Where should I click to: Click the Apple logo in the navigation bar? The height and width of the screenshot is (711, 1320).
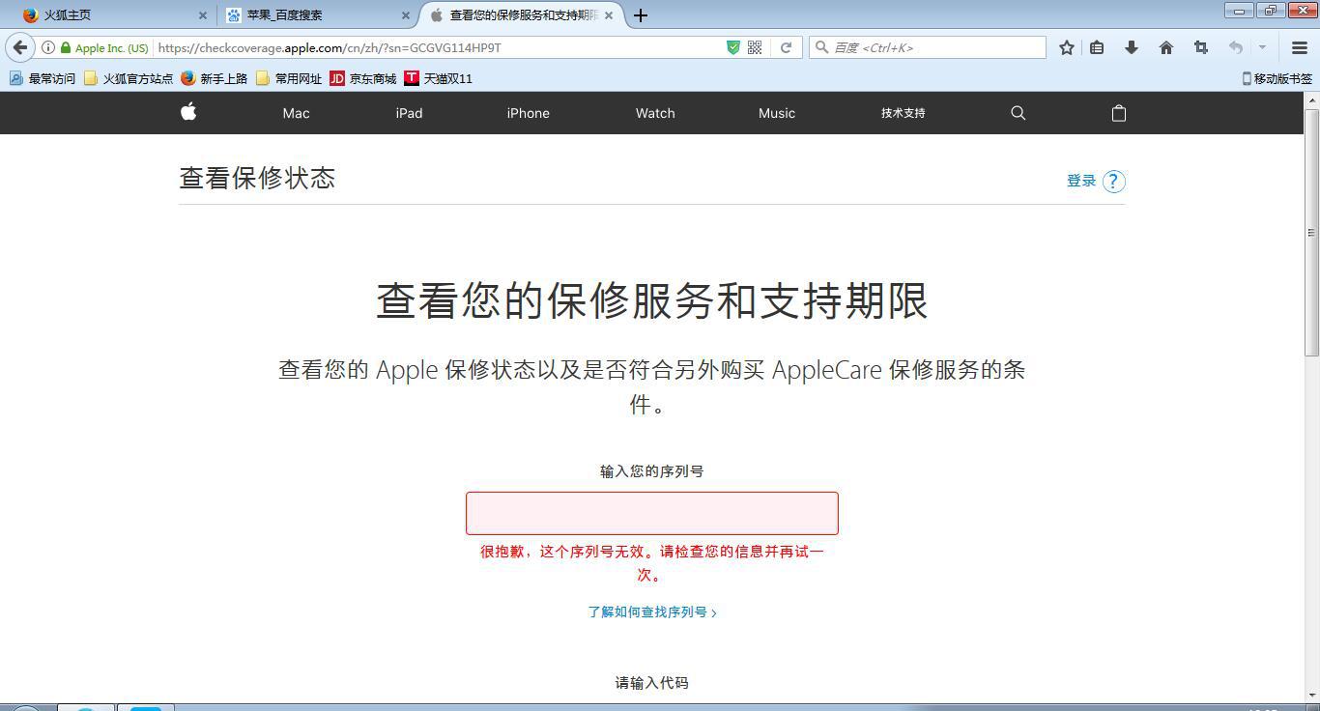point(188,113)
